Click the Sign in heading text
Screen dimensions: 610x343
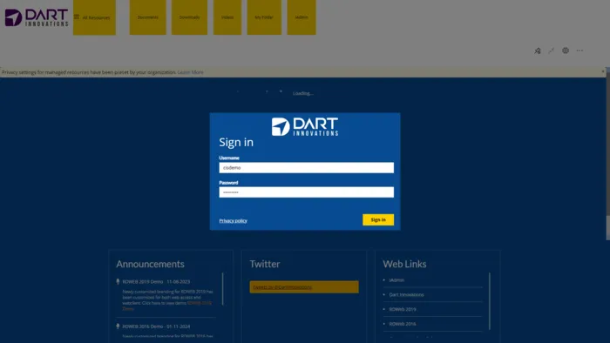tap(236, 142)
